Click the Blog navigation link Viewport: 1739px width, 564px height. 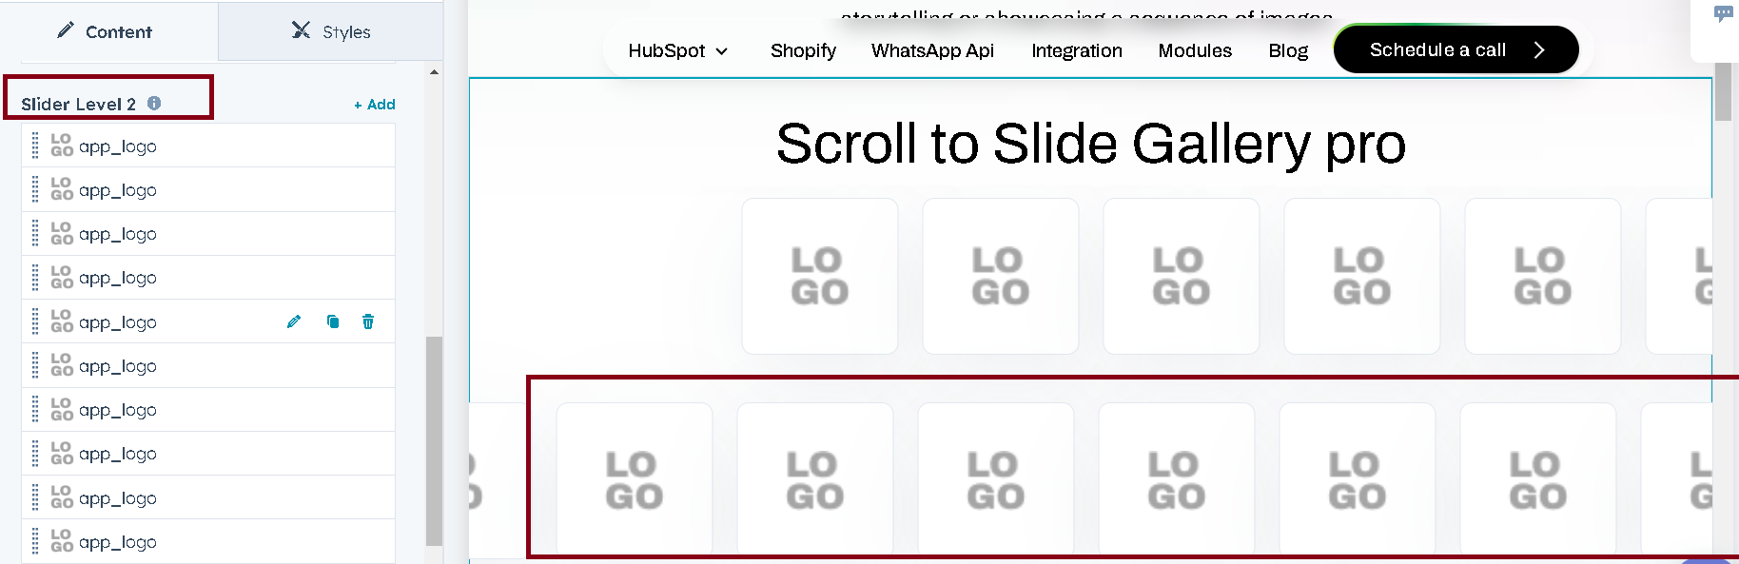(1288, 50)
